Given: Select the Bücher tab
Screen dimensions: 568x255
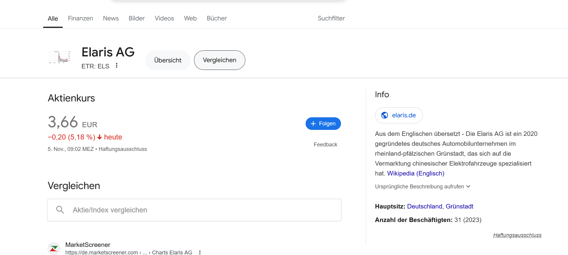Looking at the screenshot, I should (217, 18).
